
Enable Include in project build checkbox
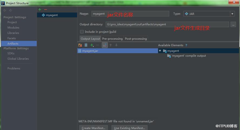pos(82,32)
